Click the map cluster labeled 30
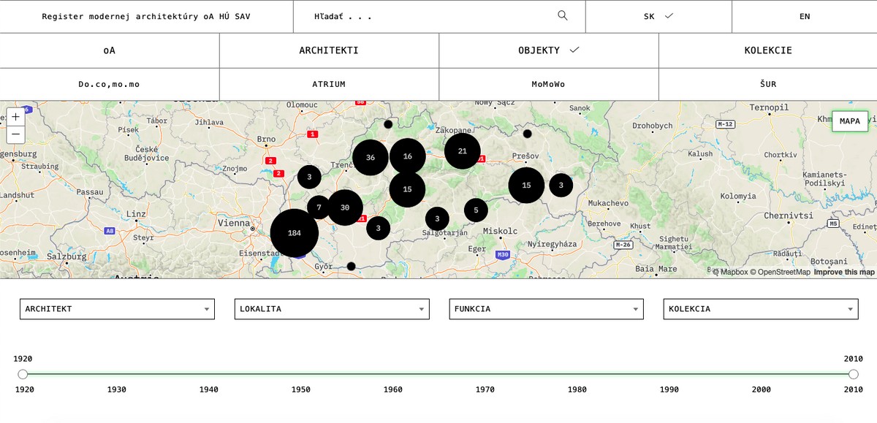 pyautogui.click(x=345, y=207)
